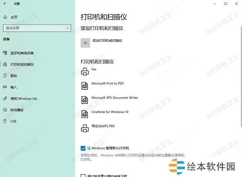Click the mouse icon beside 鼠标
Viewport: 242px width, 177px height.
tap(5, 76)
